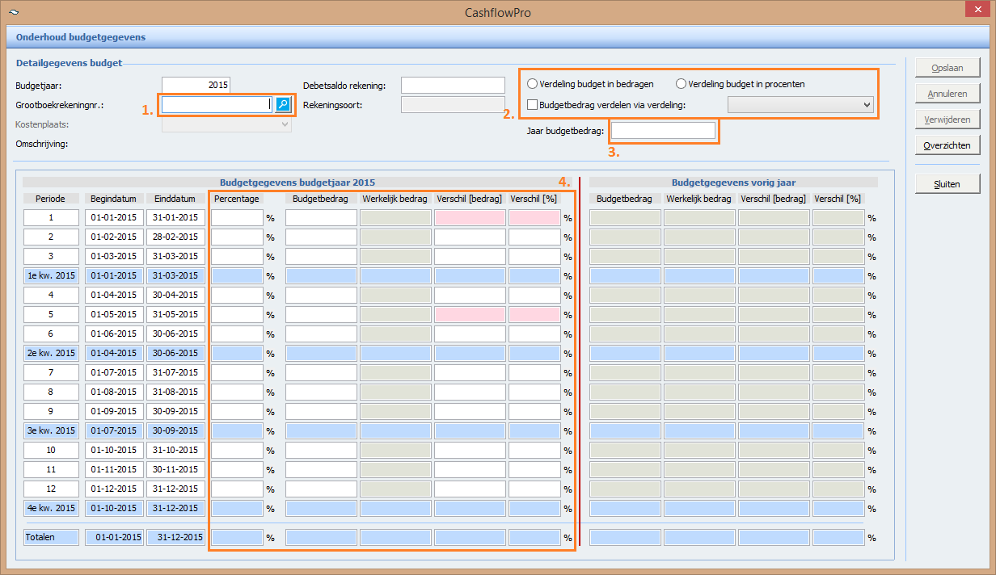Click Budgetbedrag field for period 1
This screenshot has width=996, height=575.
click(x=321, y=217)
